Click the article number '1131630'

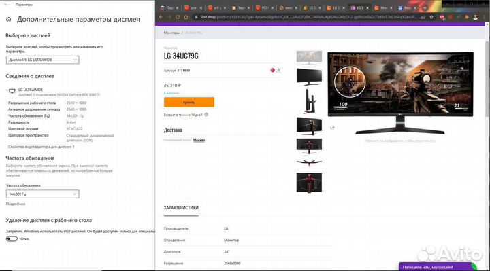184,71
